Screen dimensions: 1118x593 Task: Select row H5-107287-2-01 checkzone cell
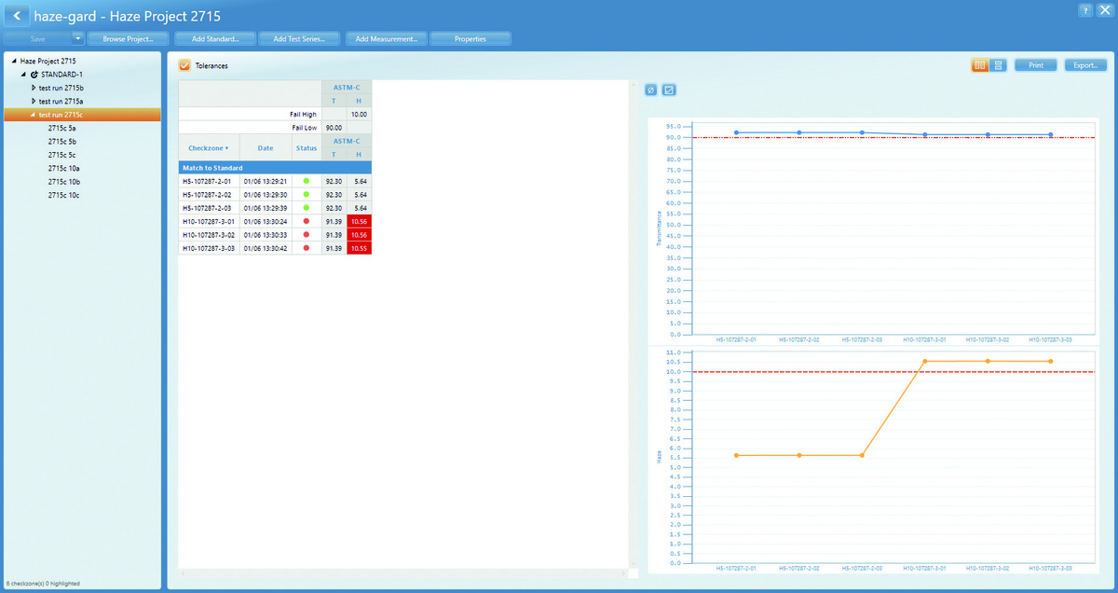tap(209, 181)
